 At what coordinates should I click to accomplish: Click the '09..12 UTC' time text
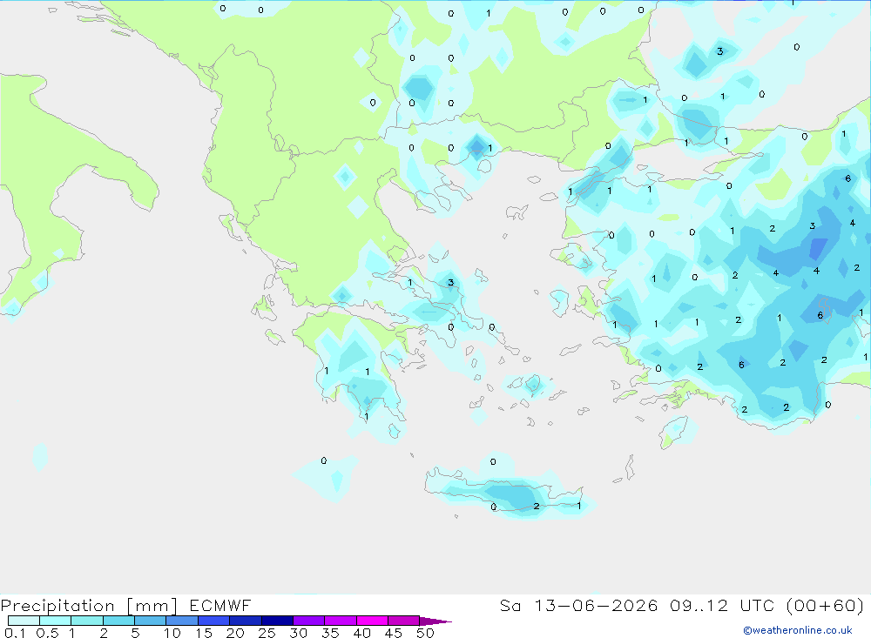(722, 605)
